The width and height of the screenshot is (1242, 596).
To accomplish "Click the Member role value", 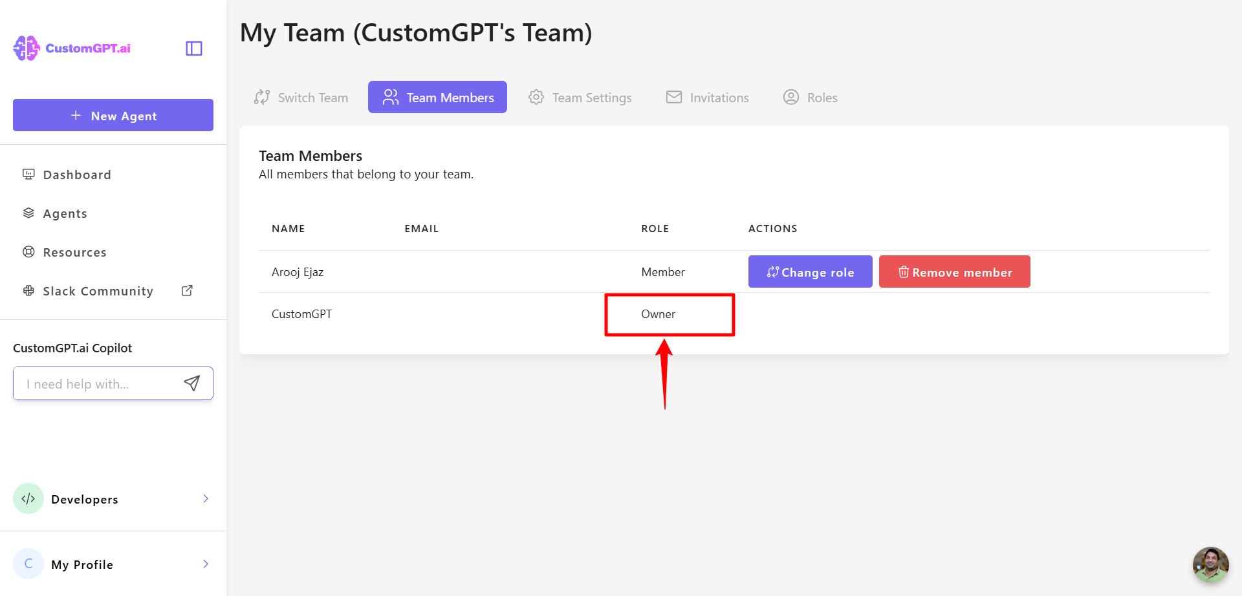I will pos(663,272).
